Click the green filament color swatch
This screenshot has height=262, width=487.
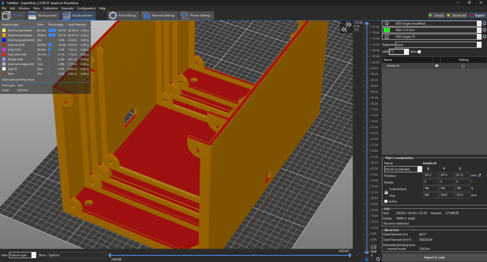click(x=387, y=30)
